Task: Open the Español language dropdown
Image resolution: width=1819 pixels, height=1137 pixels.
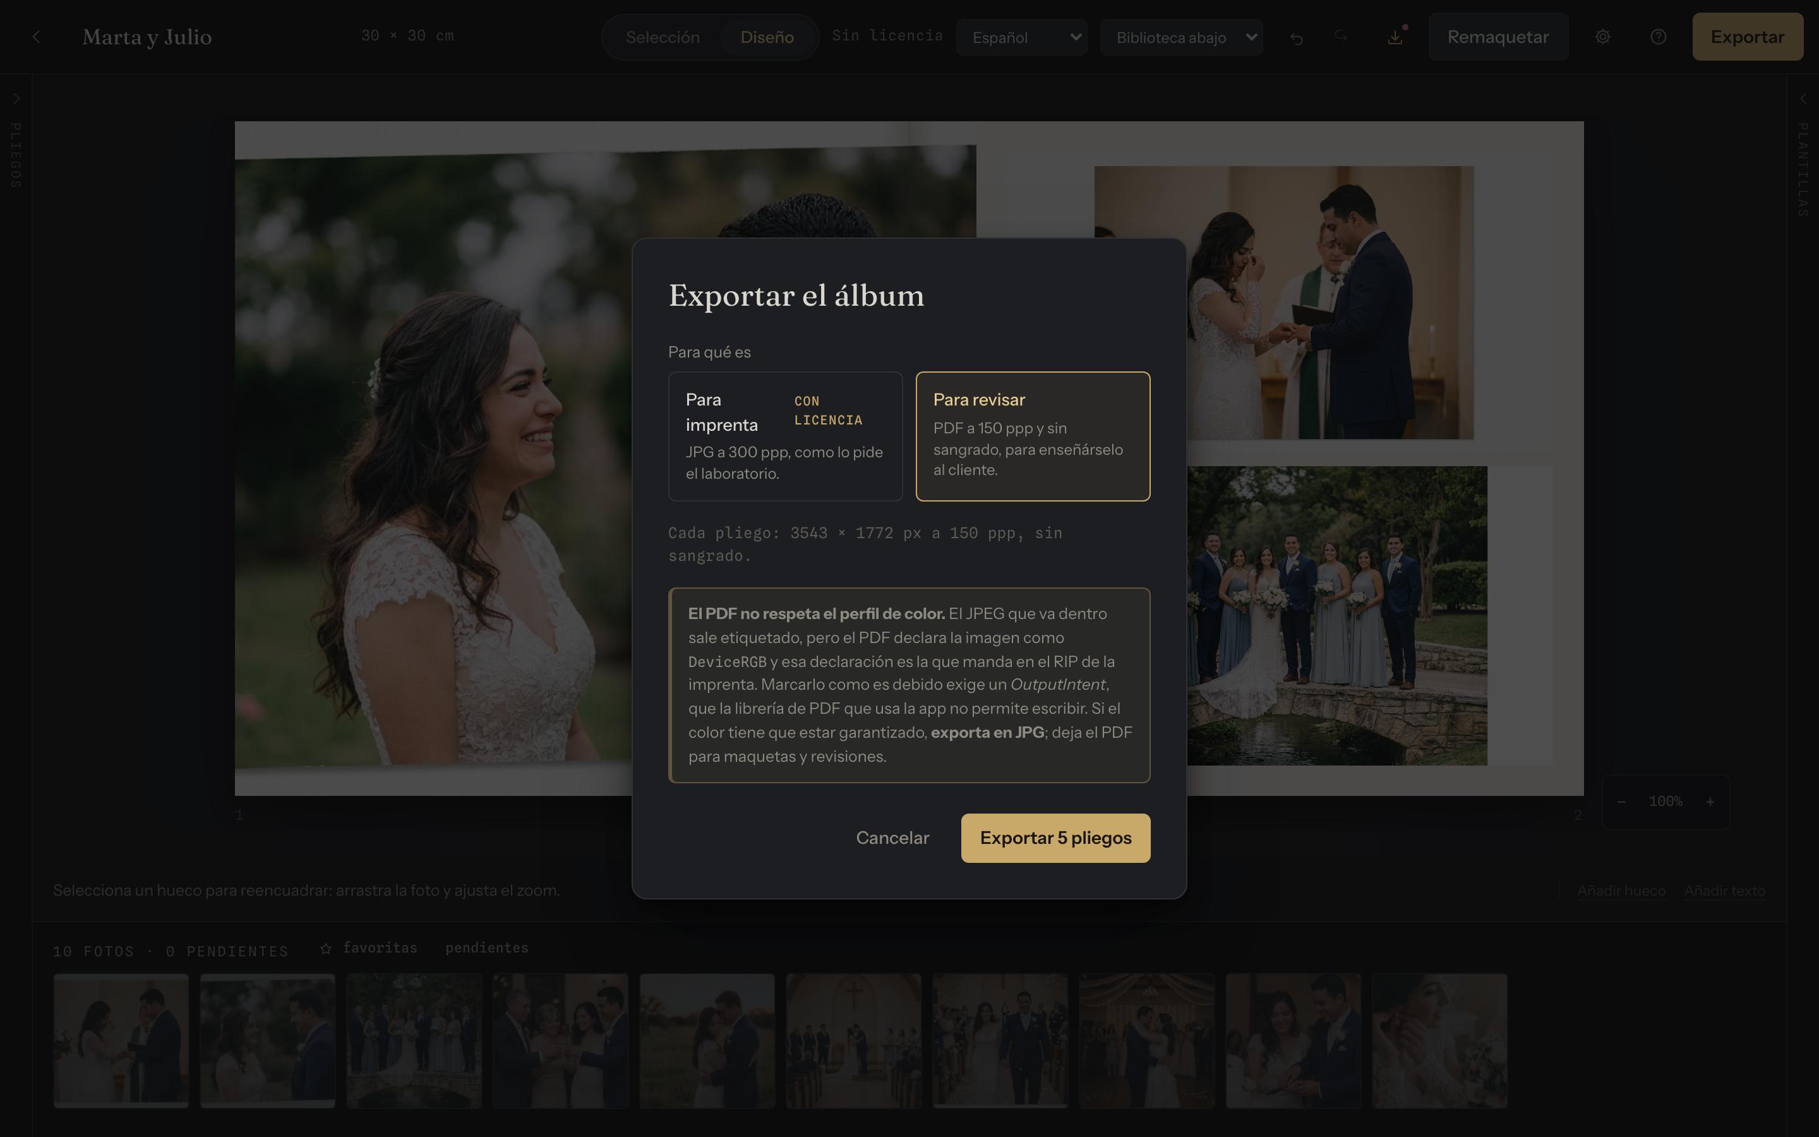Action: [1021, 37]
